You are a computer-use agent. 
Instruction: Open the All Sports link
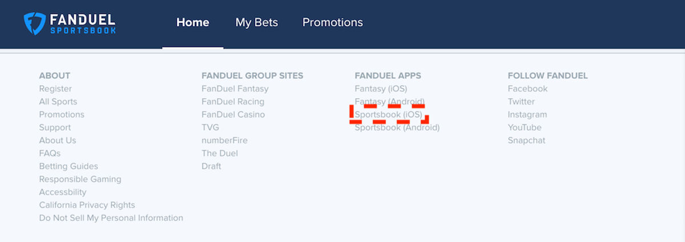point(58,102)
